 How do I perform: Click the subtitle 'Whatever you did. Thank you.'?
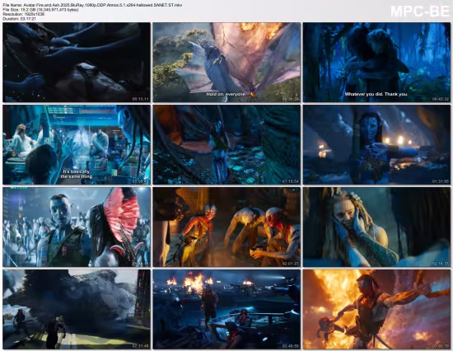pyautogui.click(x=376, y=94)
